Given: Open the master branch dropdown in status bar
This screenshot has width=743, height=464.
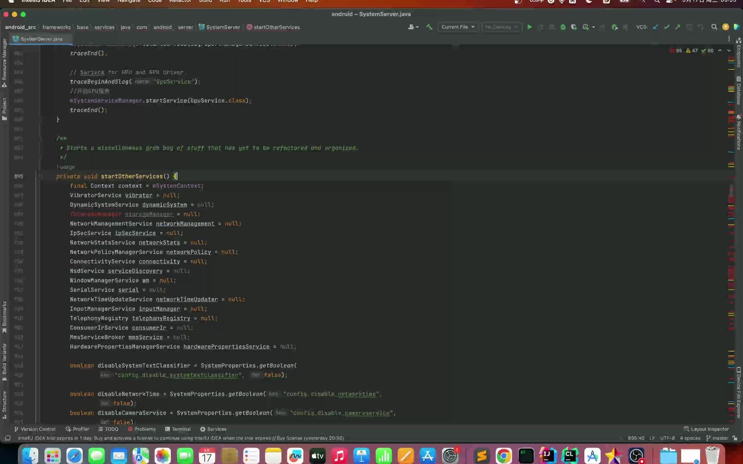Looking at the screenshot, I should point(717,438).
